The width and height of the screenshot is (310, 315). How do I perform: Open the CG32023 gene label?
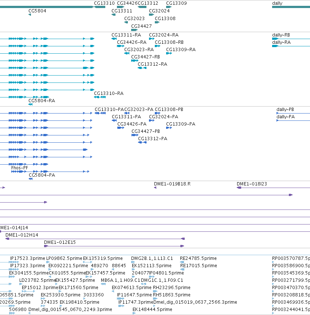pyautogui.click(x=134, y=19)
